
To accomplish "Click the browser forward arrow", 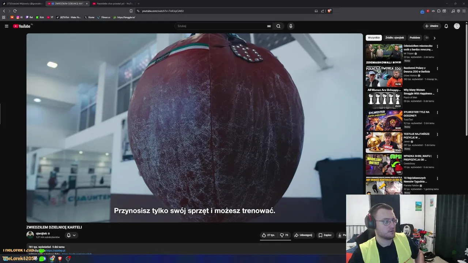I will point(9,11).
